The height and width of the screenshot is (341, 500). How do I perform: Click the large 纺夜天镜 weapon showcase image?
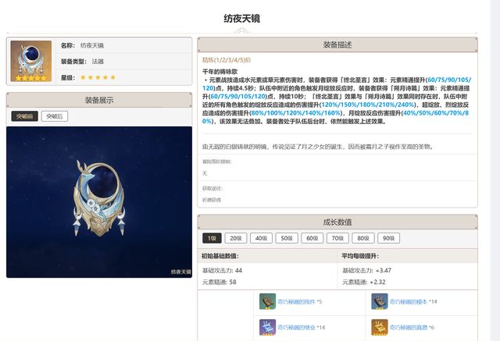pyautogui.click(x=99, y=202)
